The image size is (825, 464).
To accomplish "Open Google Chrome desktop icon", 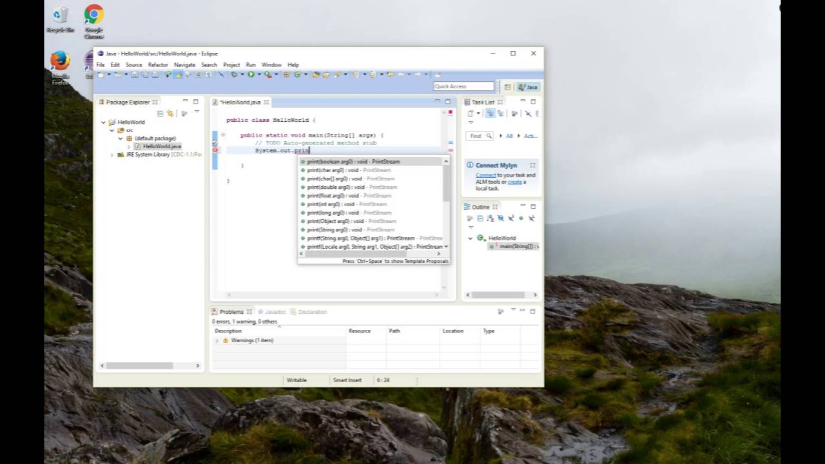I will [94, 21].
